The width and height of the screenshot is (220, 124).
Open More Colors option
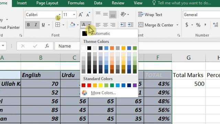coord(109,93)
